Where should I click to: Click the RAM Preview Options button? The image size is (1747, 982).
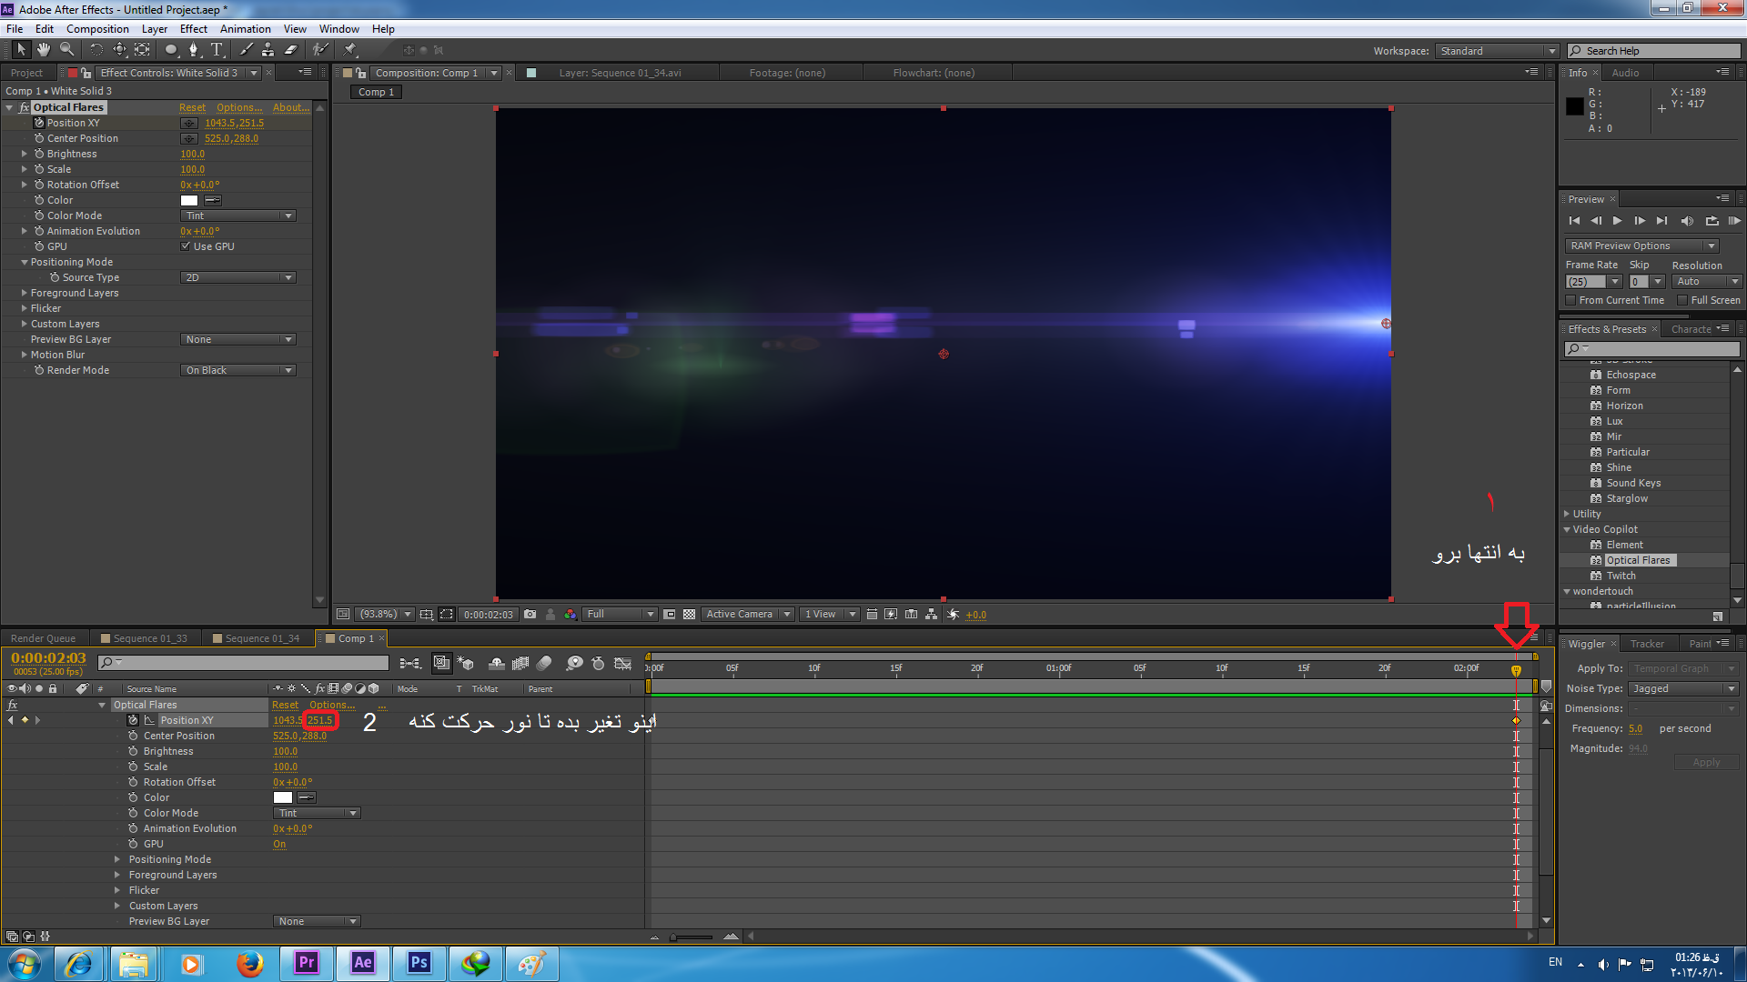pos(1644,245)
